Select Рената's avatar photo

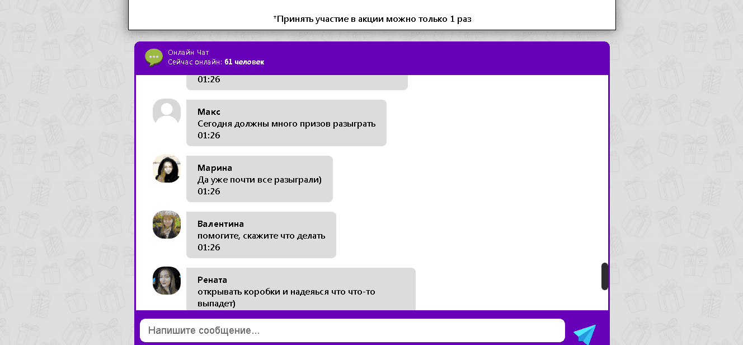coord(166,281)
